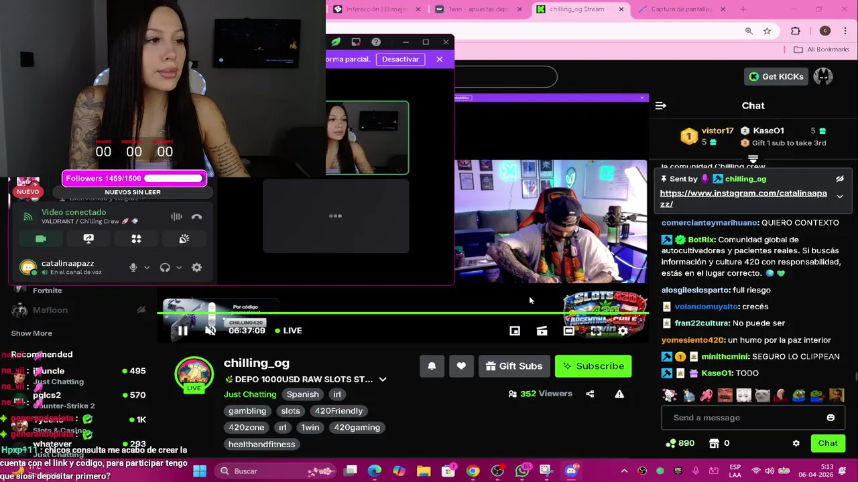
Task: Unmute the stream volume icon
Action: pos(210,331)
